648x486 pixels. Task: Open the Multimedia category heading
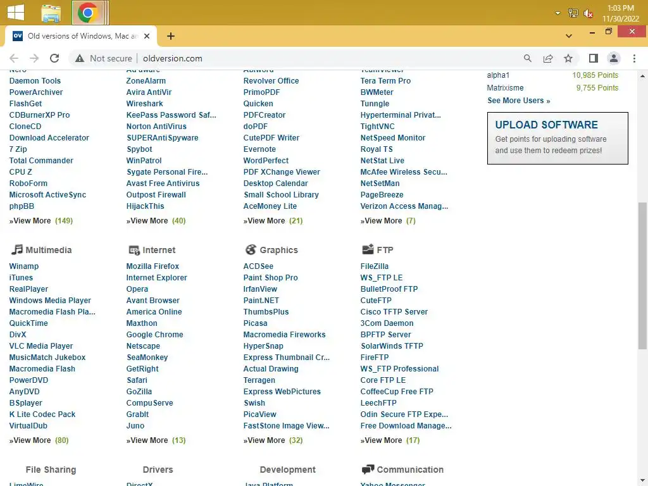(48, 250)
